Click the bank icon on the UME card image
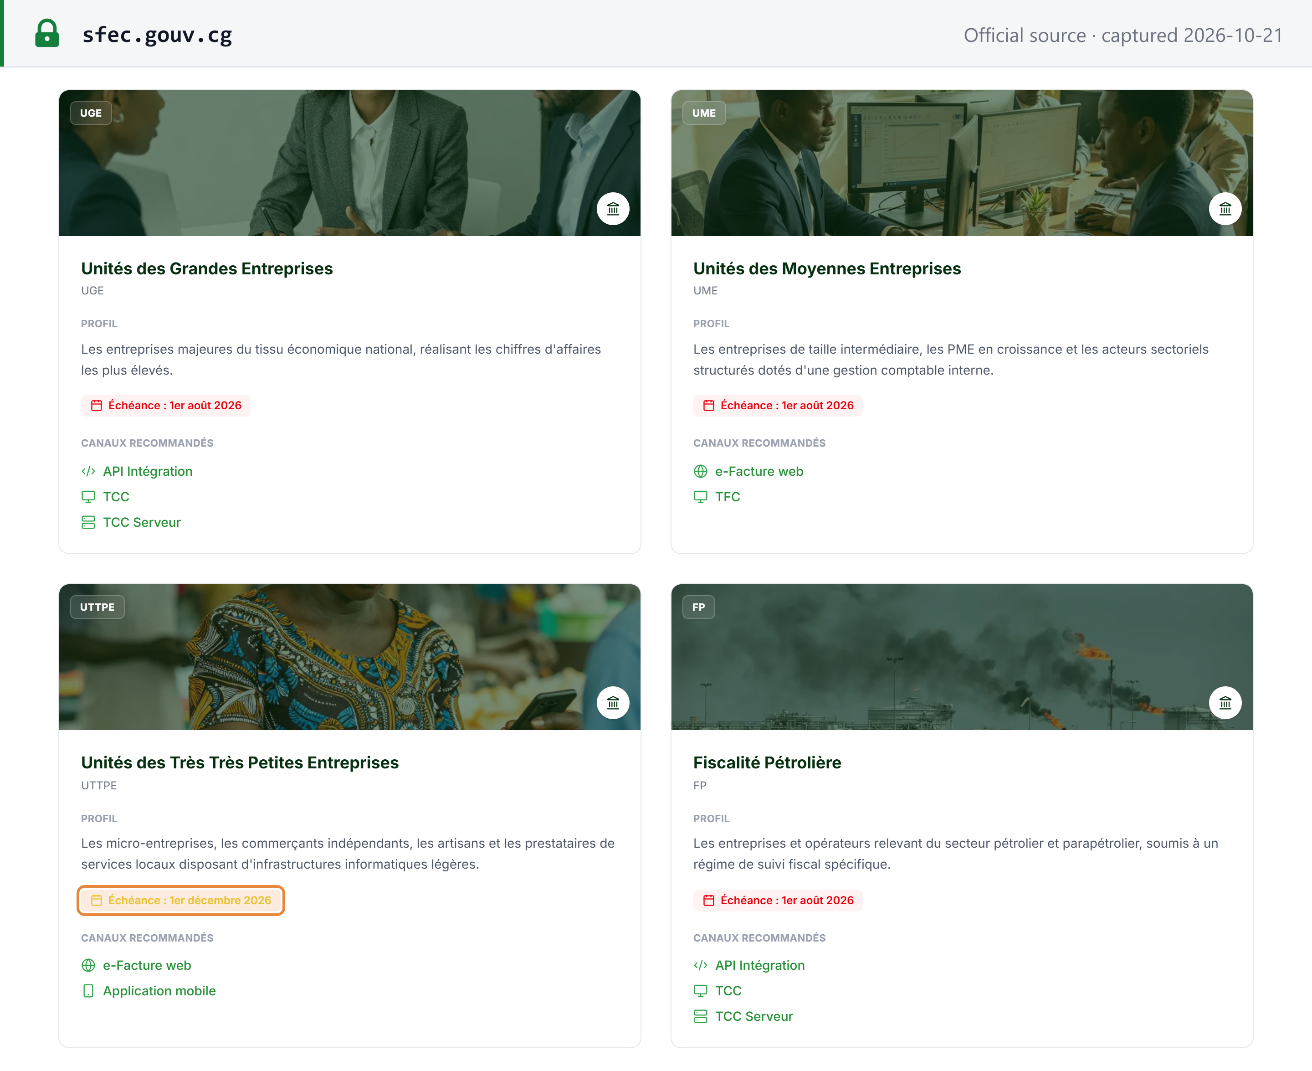The height and width of the screenshot is (1071, 1312). coord(1225,209)
